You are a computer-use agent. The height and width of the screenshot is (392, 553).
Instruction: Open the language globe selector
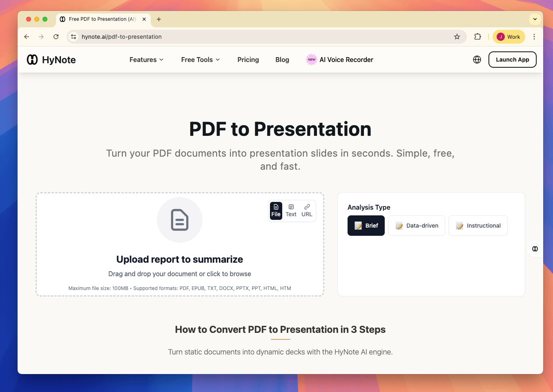477,60
